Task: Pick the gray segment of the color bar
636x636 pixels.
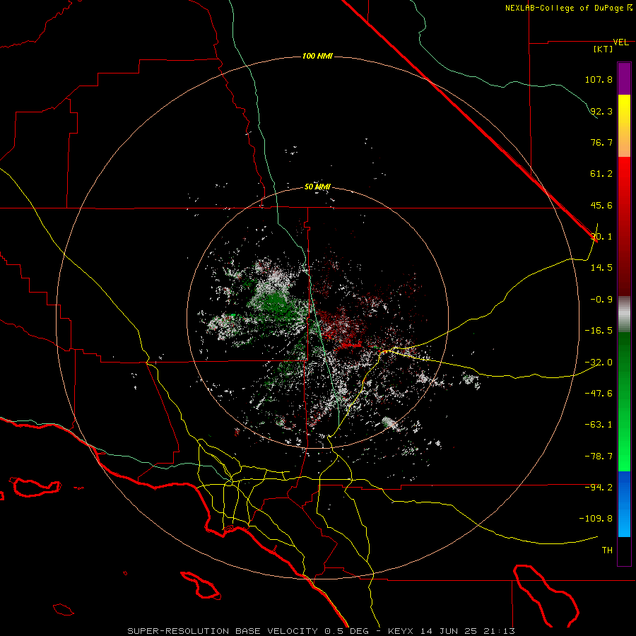Action: [x=624, y=314]
